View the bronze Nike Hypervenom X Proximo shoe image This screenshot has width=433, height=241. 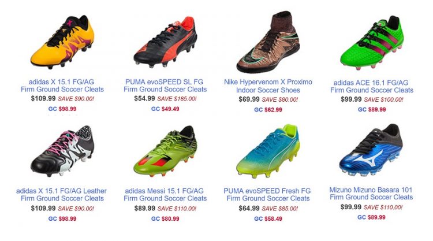[268, 42]
